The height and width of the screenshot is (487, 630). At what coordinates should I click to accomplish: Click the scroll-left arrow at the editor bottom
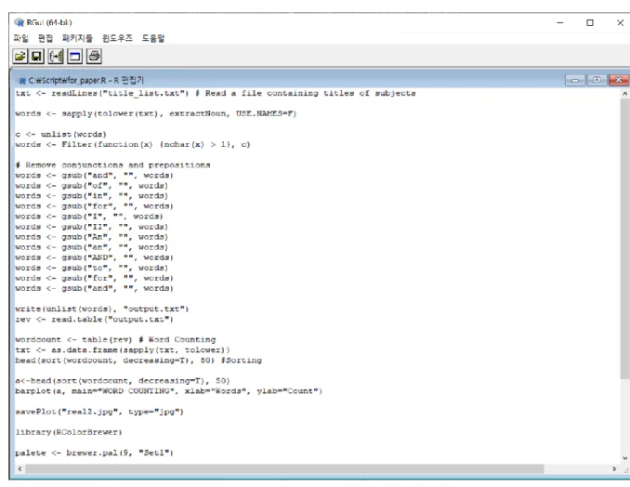pyautogui.click(x=20, y=469)
